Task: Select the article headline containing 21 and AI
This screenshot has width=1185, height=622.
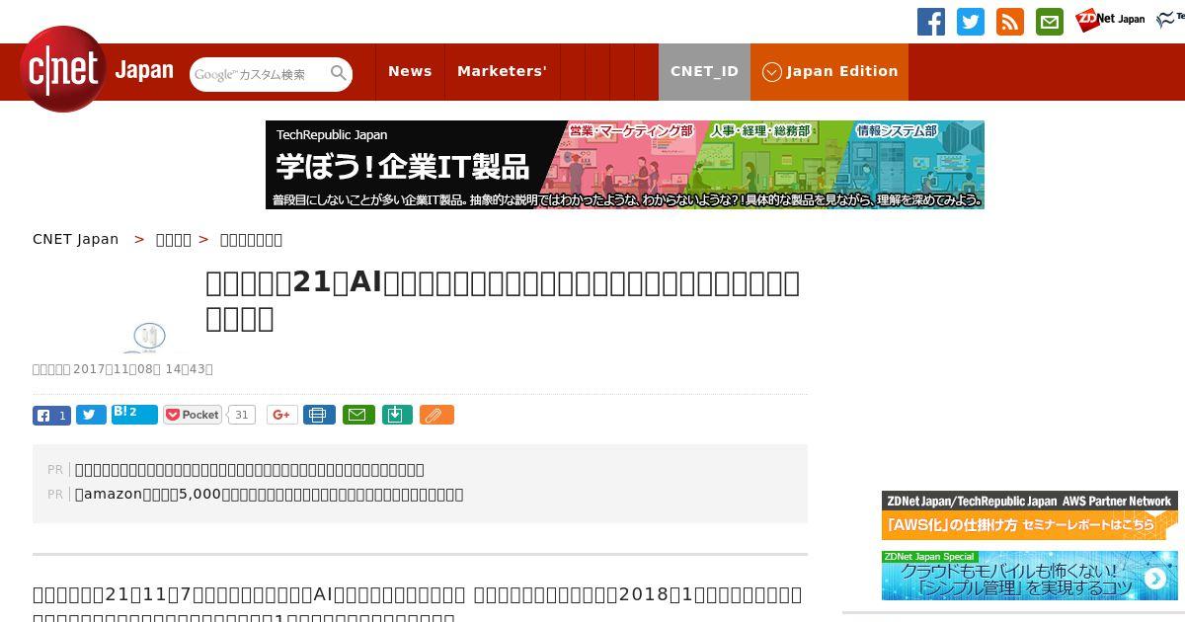Action: pos(503,300)
